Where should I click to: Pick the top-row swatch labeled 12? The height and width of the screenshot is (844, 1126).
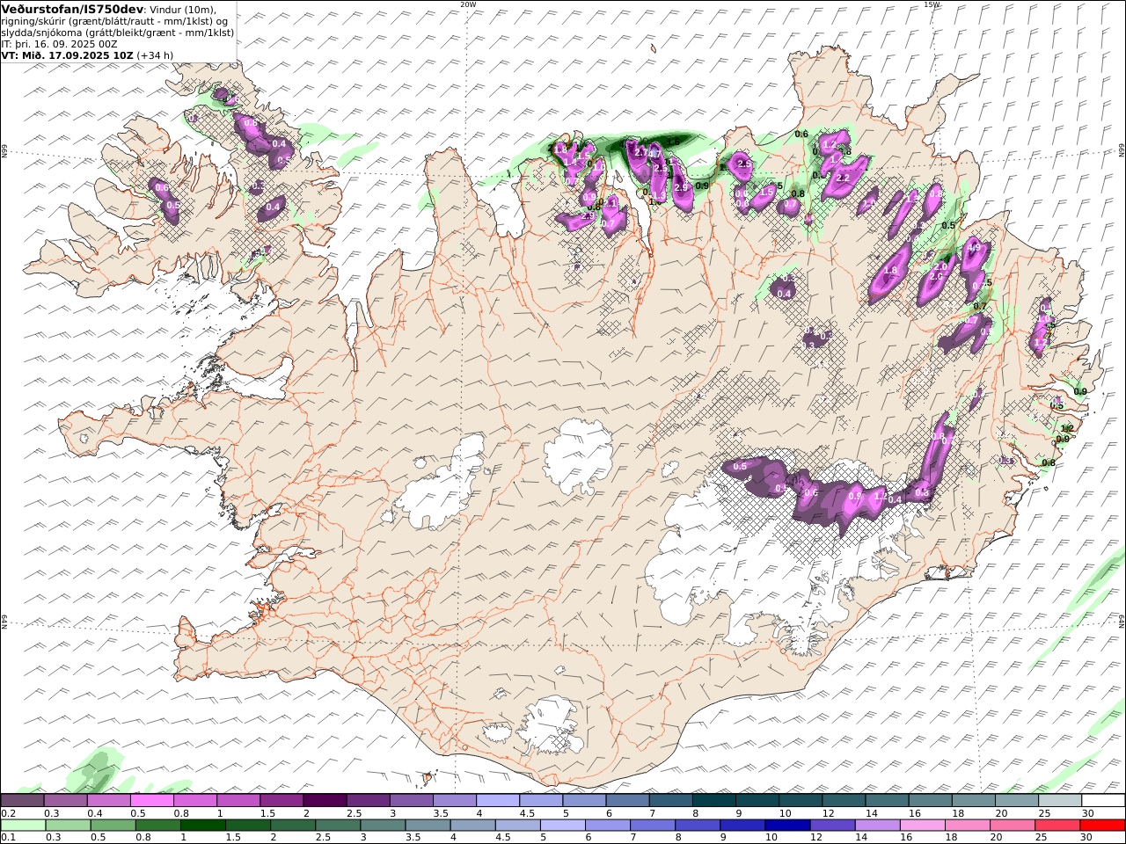point(843,801)
